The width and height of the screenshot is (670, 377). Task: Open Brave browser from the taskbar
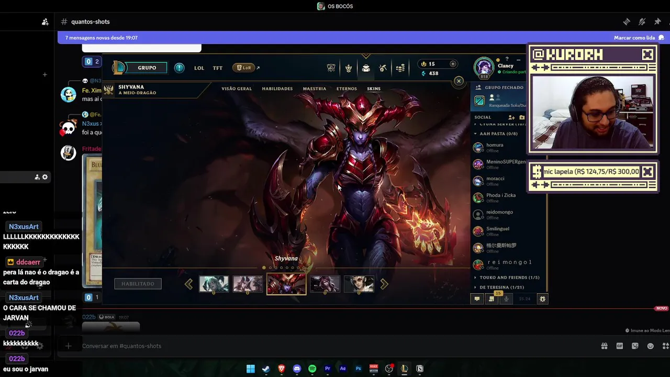tap(282, 369)
